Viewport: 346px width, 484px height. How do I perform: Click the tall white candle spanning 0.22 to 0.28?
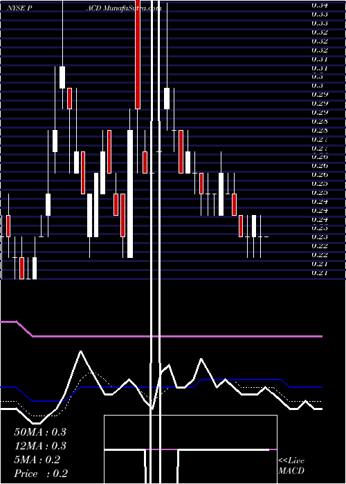click(x=130, y=194)
